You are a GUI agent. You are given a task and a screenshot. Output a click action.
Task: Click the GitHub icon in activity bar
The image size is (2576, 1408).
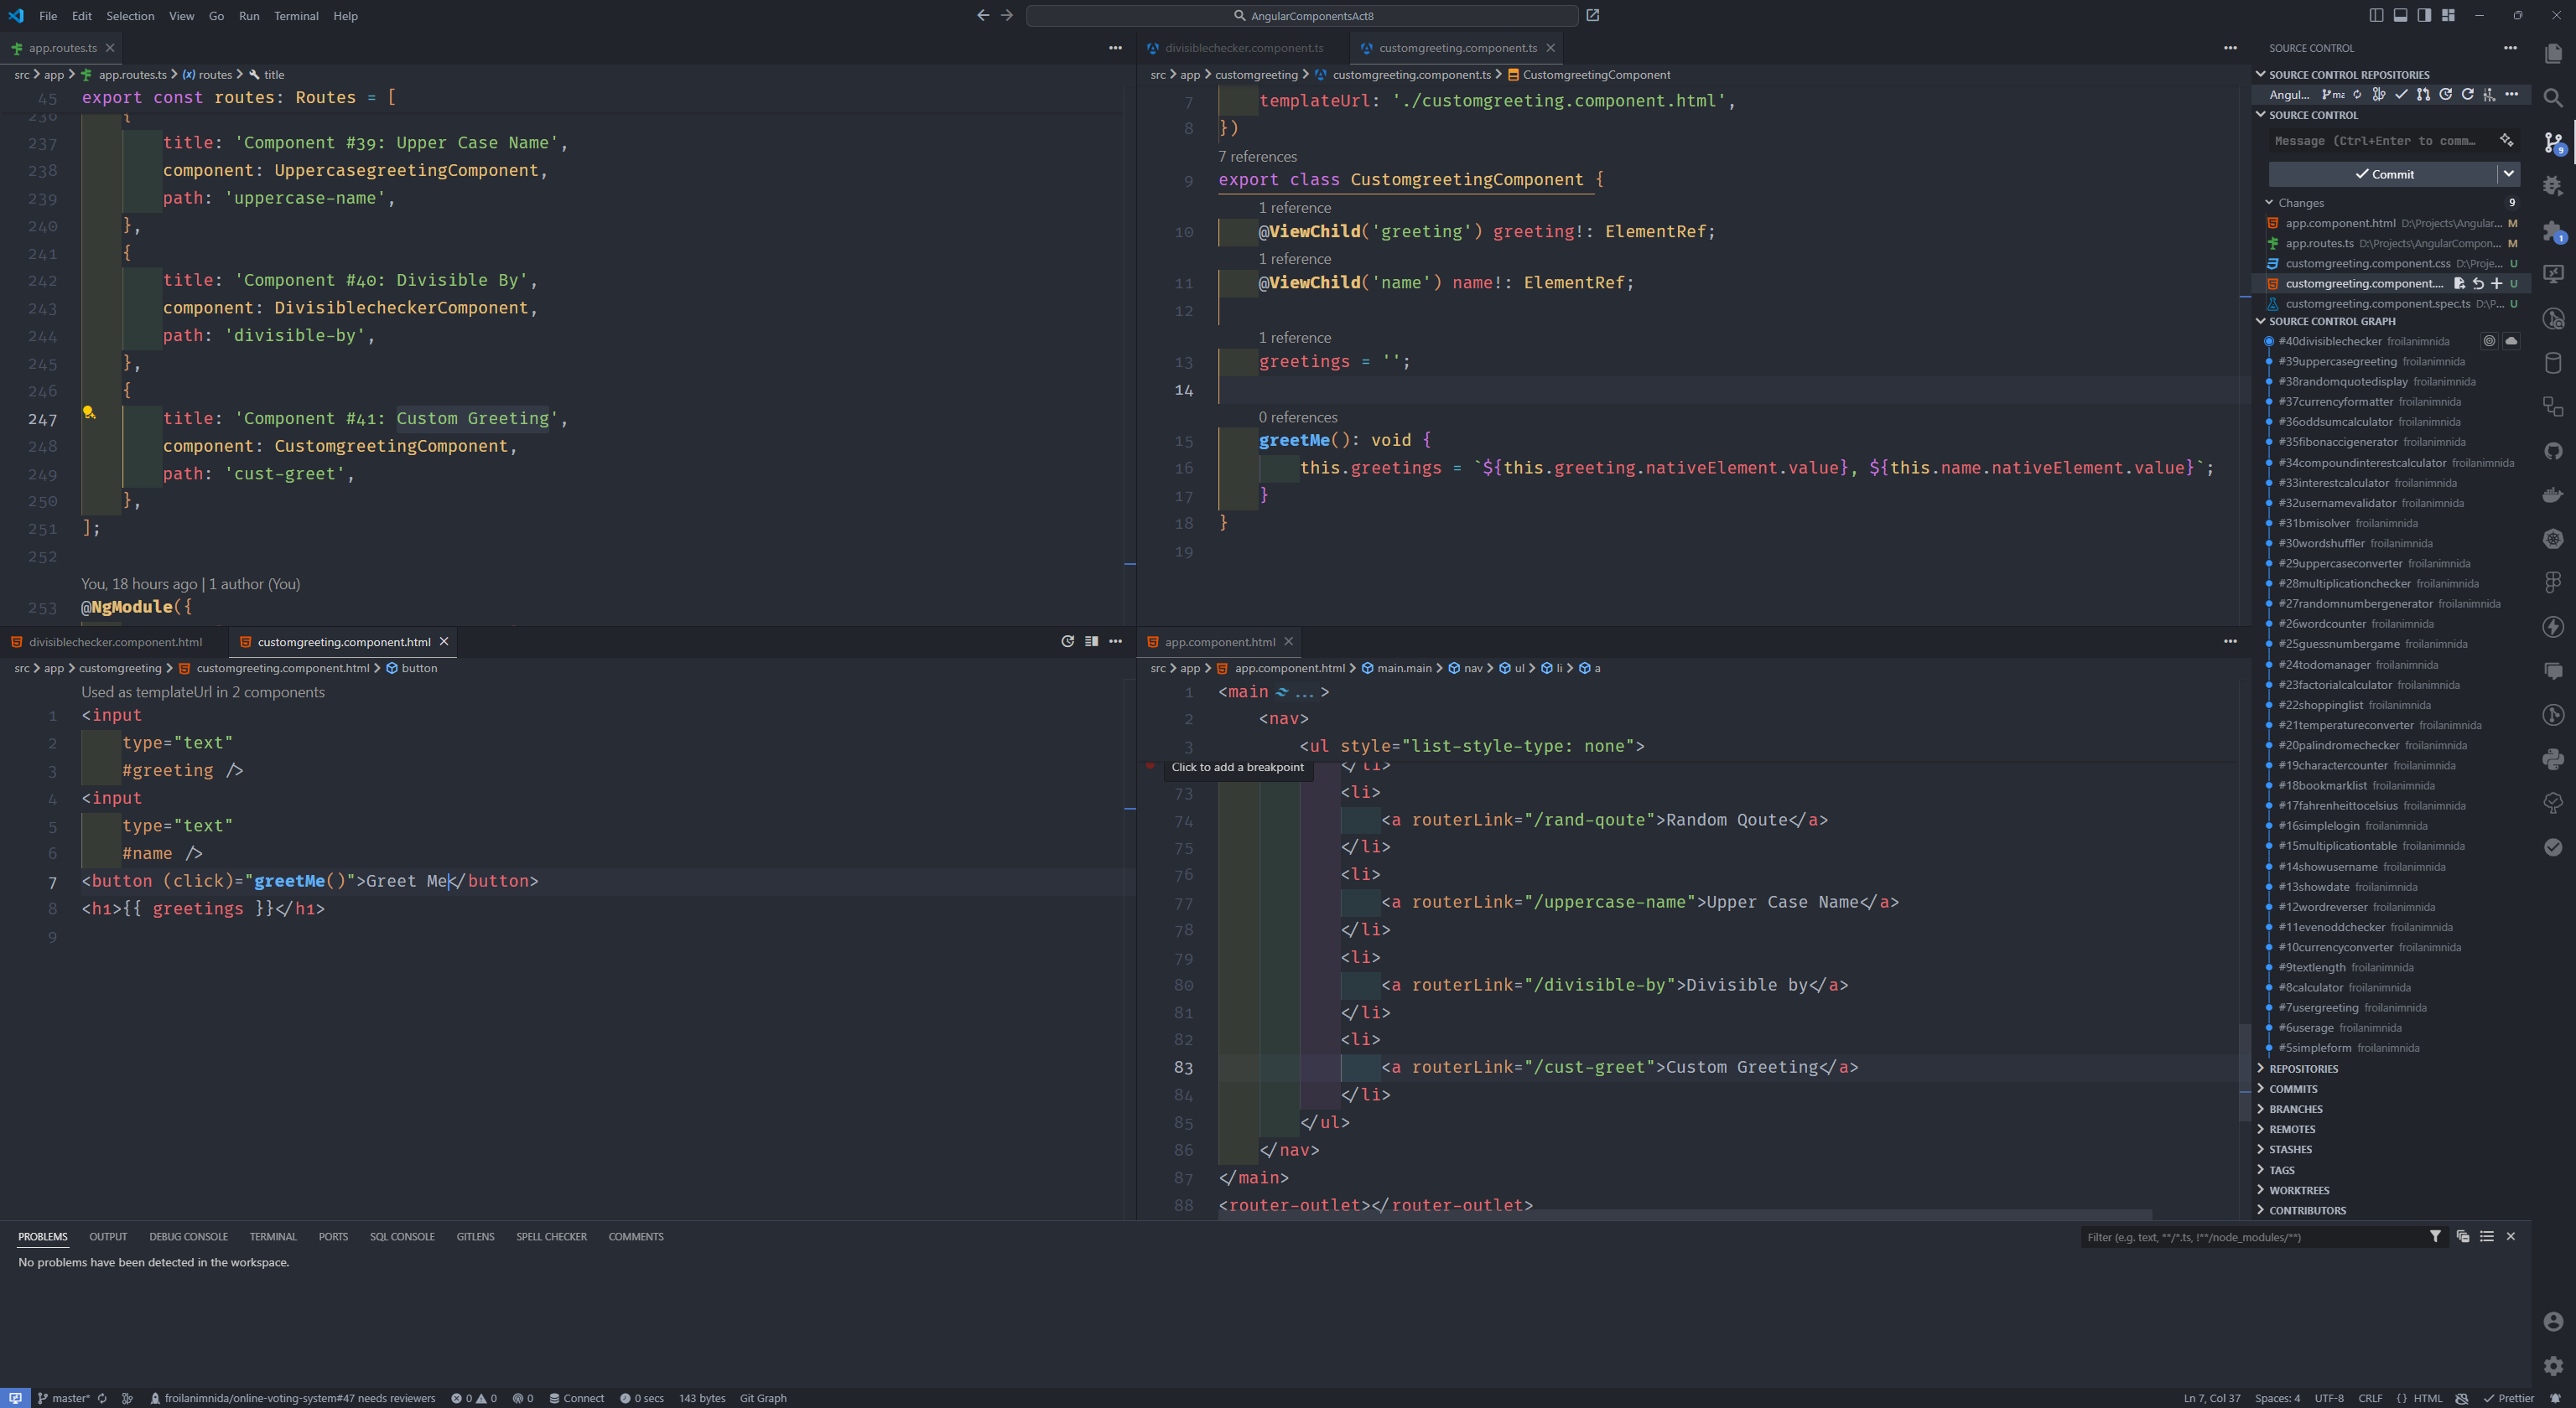pyautogui.click(x=2553, y=451)
